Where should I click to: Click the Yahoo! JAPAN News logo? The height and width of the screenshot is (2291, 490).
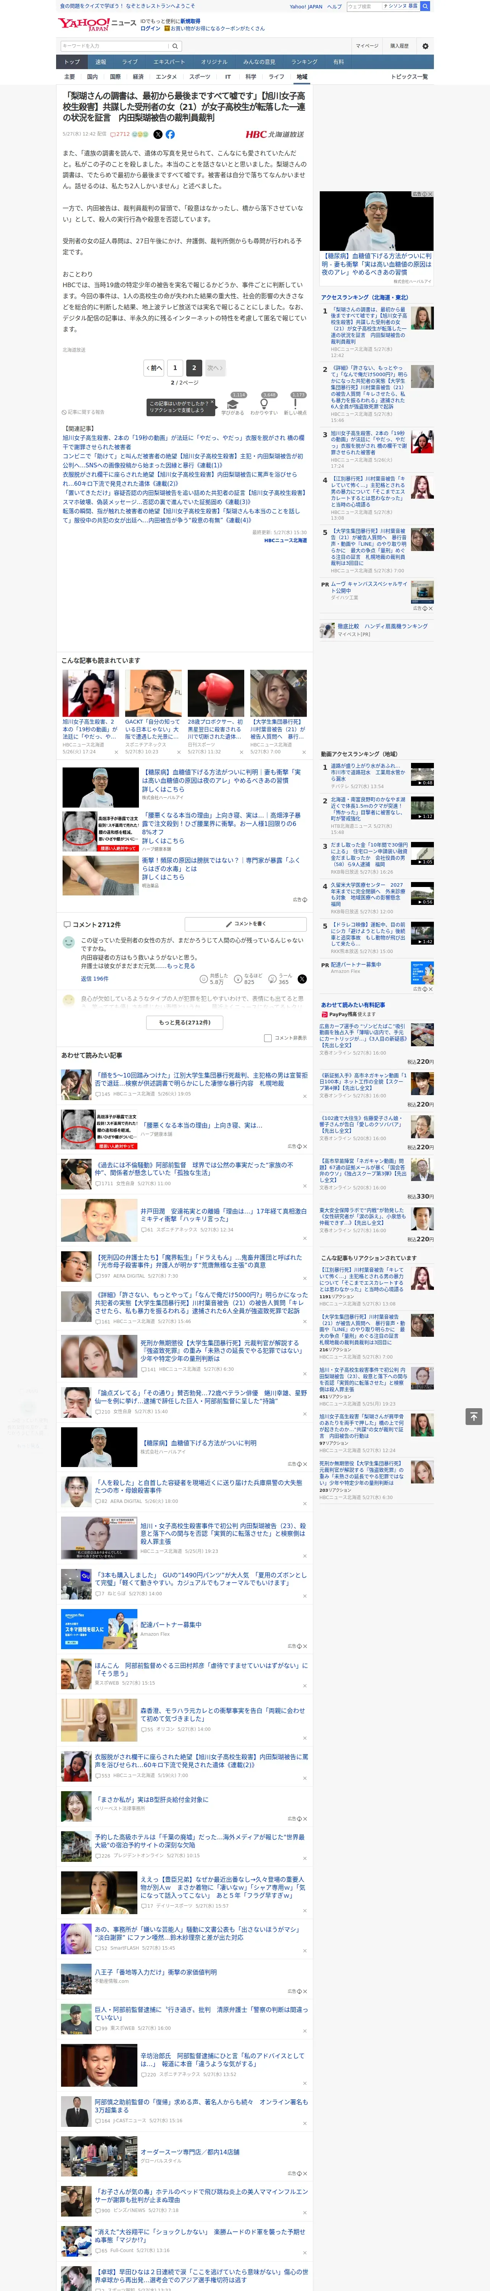97,24
